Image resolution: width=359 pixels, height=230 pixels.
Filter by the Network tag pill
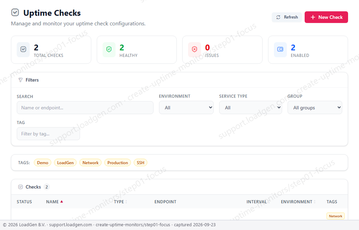(91, 162)
